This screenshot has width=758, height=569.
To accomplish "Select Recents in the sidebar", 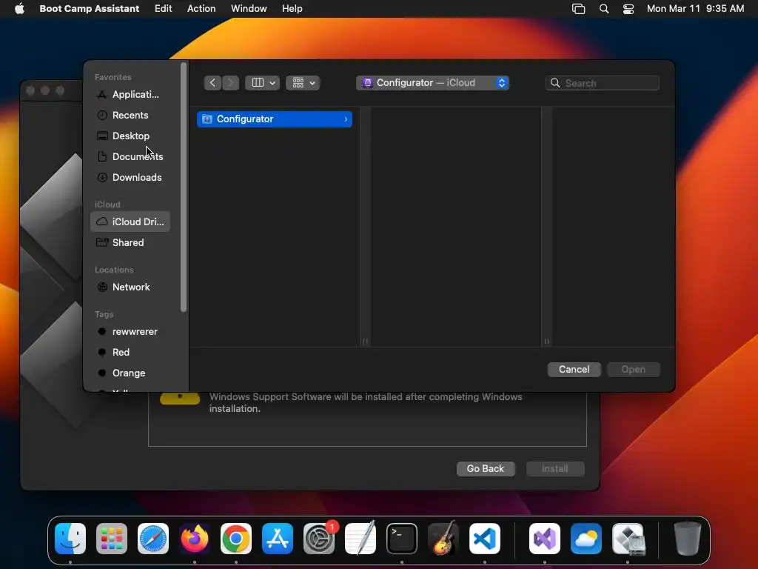I will pos(130,115).
